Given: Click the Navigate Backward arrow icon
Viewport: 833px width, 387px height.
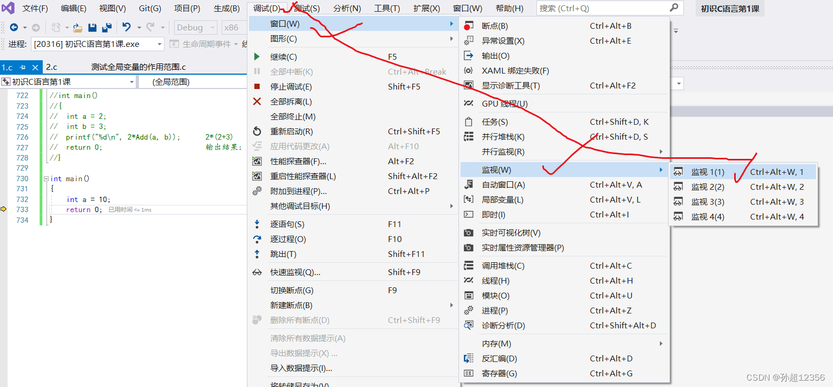Looking at the screenshot, I should click(14, 28).
